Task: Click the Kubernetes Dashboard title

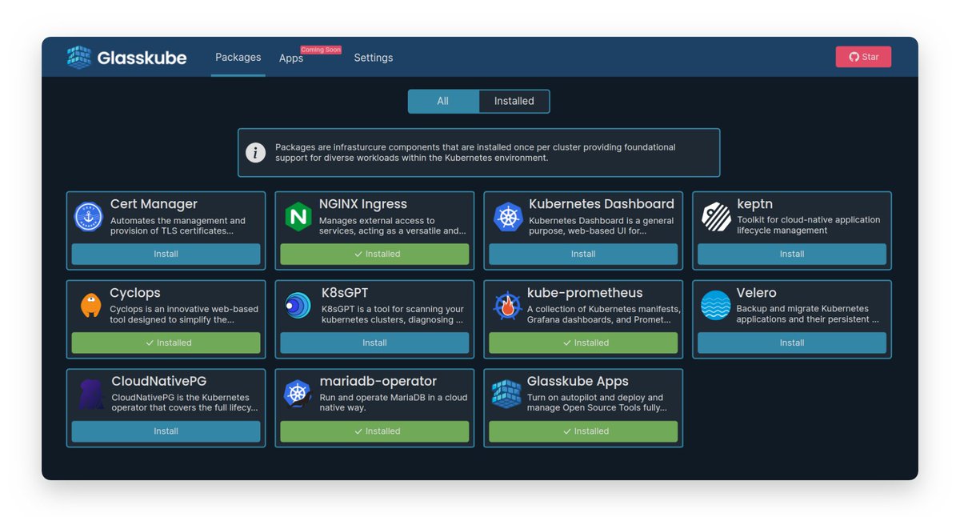Action: (602, 204)
